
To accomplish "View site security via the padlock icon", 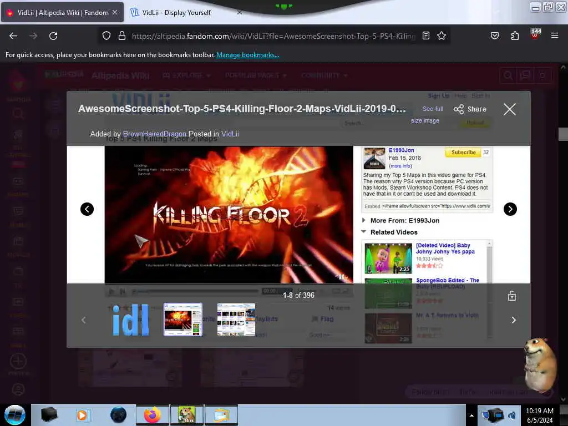I will 122,36.
